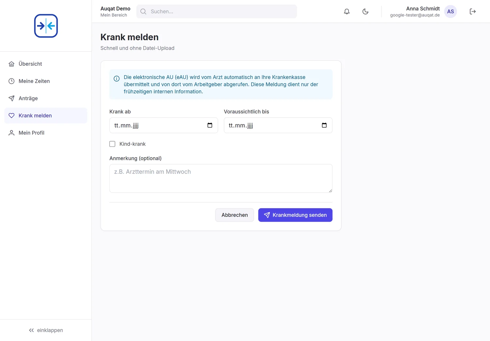Click the Suchen search field

[x=217, y=11]
